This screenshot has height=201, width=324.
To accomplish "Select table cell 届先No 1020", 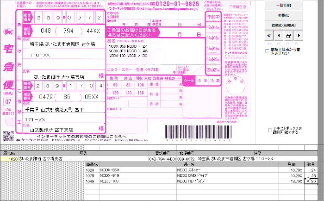I will [x=9, y=159].
